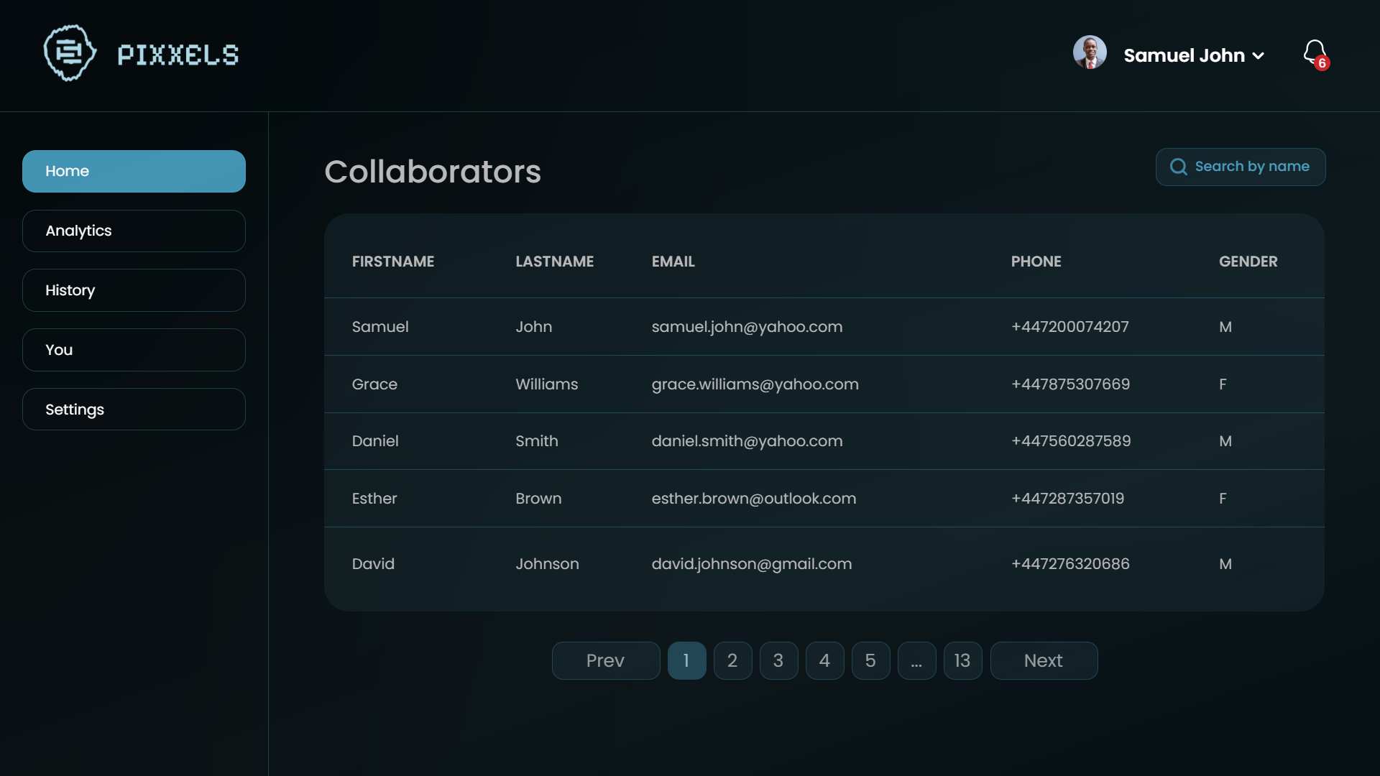Click the FIRSTNAME column header
This screenshot has width=1380, height=776.
392,262
